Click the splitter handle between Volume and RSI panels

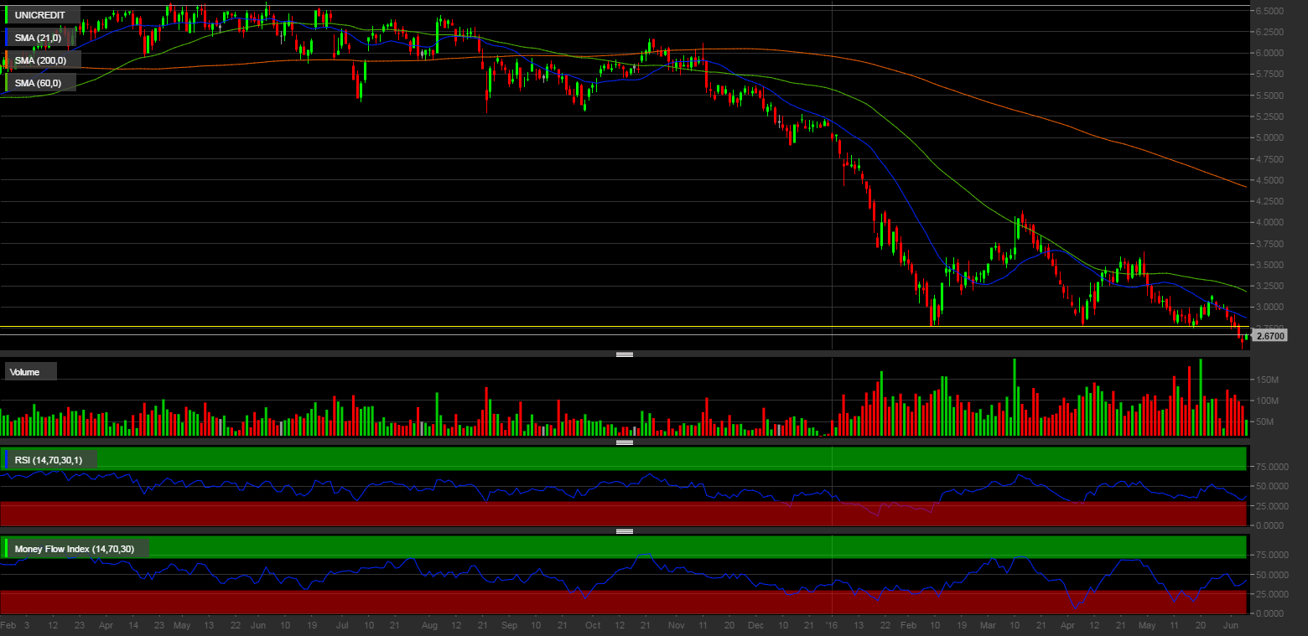[625, 442]
